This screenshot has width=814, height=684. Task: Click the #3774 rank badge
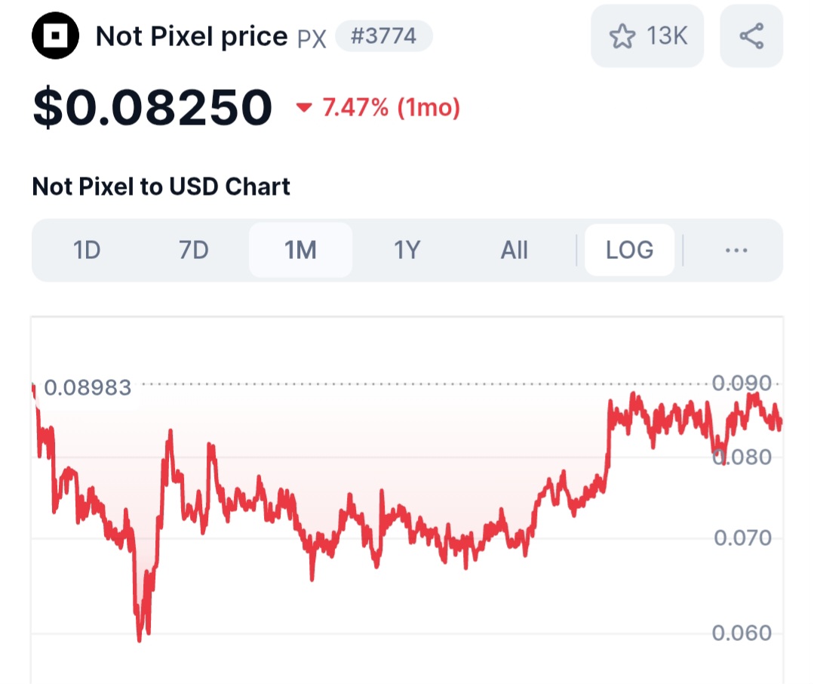coord(383,36)
